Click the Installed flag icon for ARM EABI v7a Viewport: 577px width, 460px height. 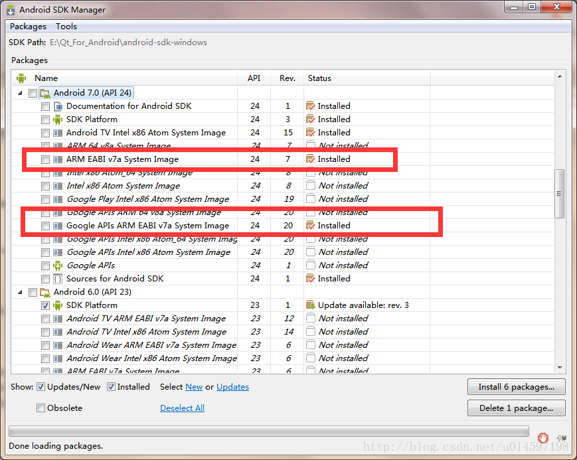coord(309,159)
